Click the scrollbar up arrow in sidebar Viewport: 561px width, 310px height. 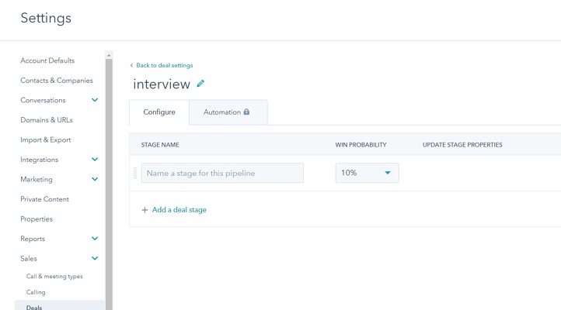click(x=109, y=55)
